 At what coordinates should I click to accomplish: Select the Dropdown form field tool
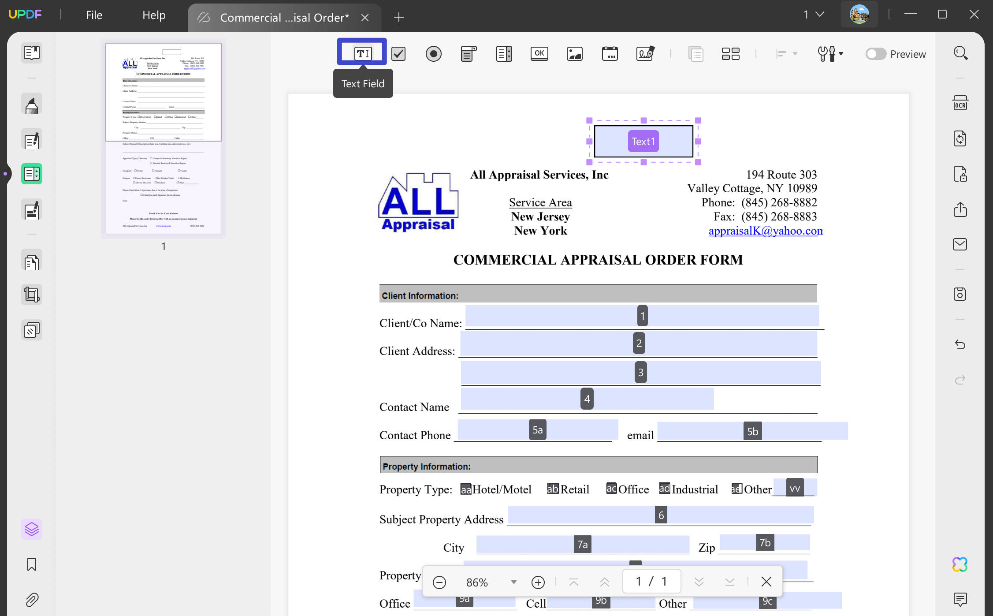point(469,54)
